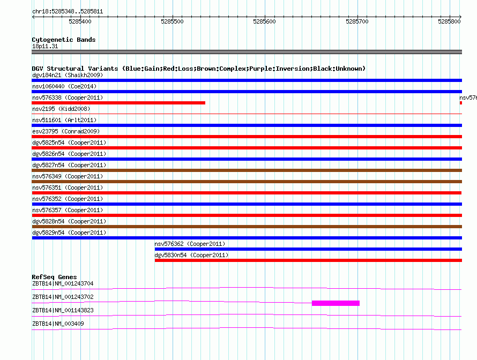Screen dimensions: 477x360
Task: Click nsv576362 (Cooper2011) label
Action: (x=190, y=244)
